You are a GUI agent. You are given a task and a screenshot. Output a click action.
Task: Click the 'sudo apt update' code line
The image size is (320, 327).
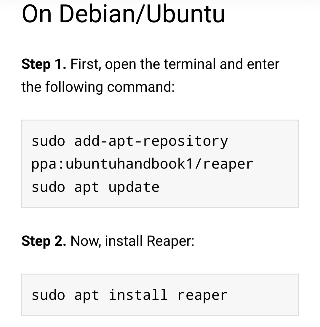95,187
